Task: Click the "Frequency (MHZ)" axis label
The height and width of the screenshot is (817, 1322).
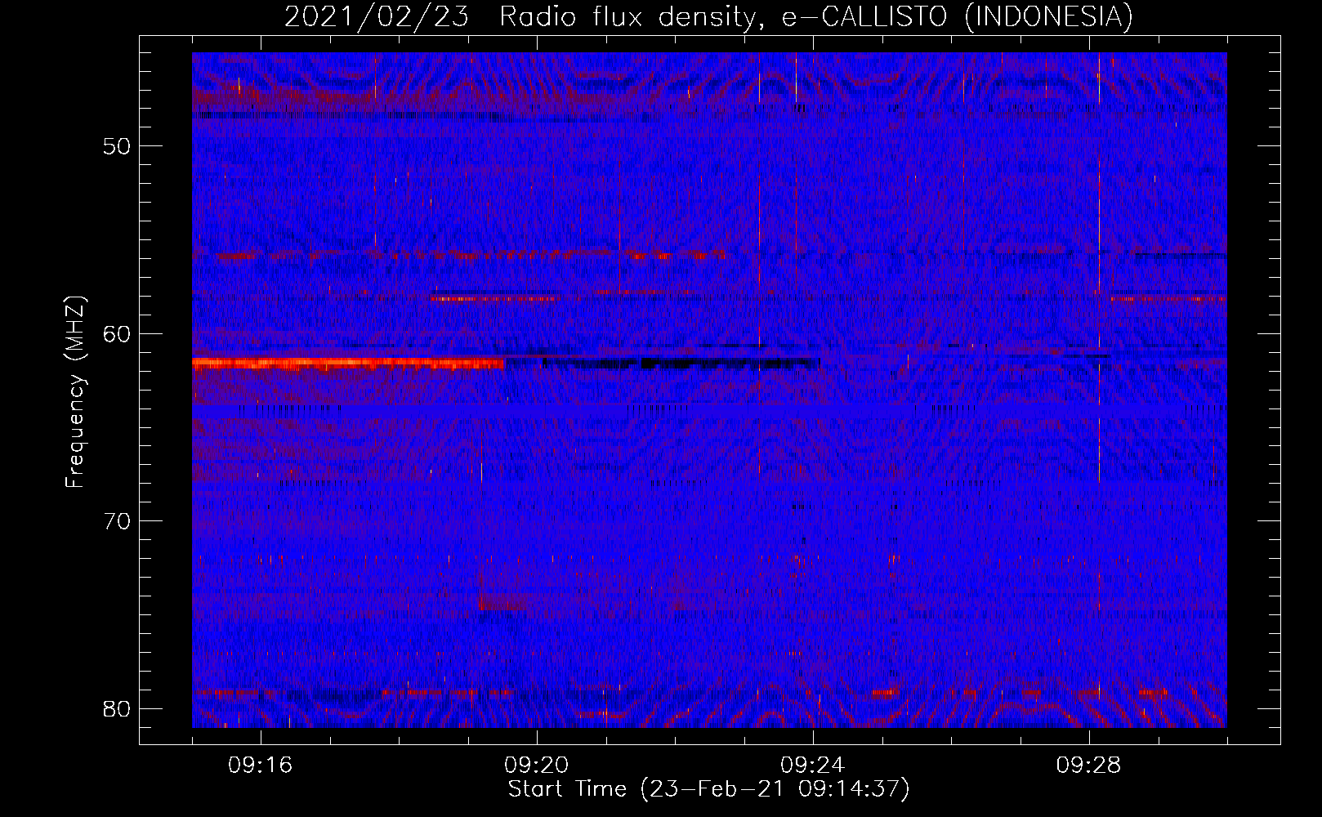Action: [x=75, y=392]
